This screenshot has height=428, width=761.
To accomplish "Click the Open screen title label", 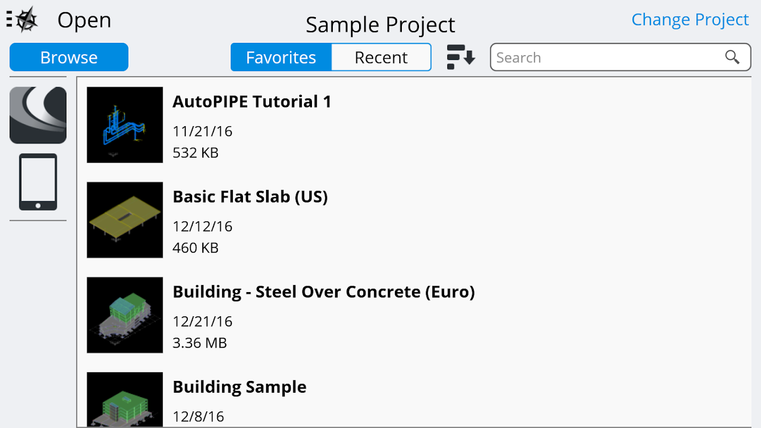I will tap(84, 20).
